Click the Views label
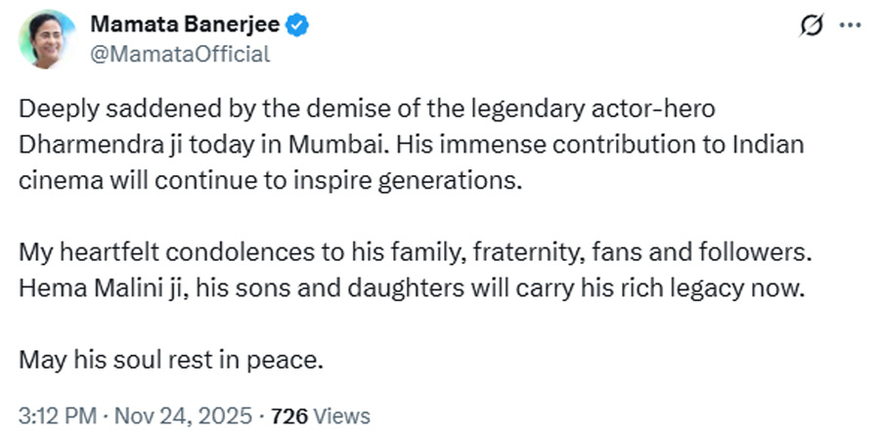 (341, 416)
